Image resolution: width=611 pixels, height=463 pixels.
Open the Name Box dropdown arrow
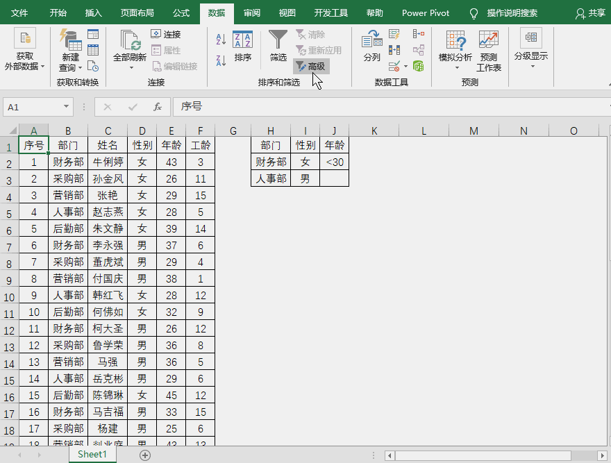(65, 108)
